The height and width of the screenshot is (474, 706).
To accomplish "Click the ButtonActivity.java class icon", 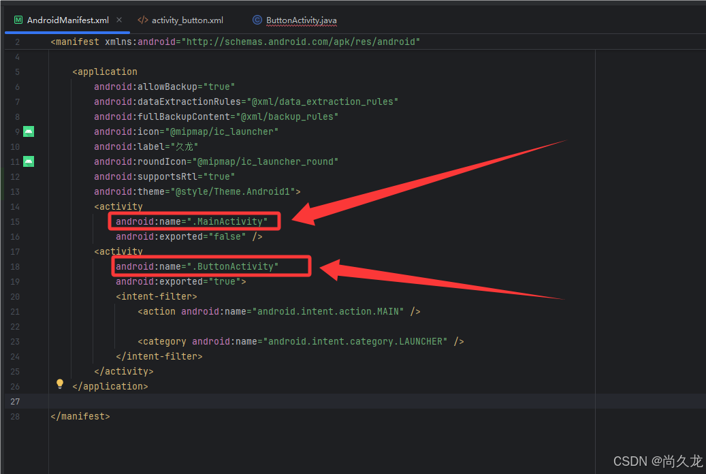I will (257, 20).
